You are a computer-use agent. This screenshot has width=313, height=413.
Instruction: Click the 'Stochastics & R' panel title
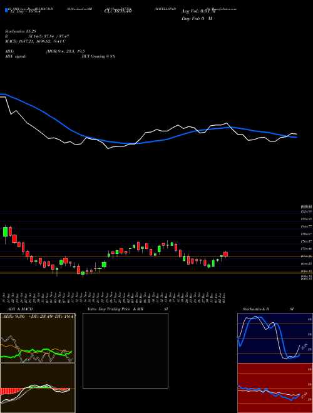255,309
